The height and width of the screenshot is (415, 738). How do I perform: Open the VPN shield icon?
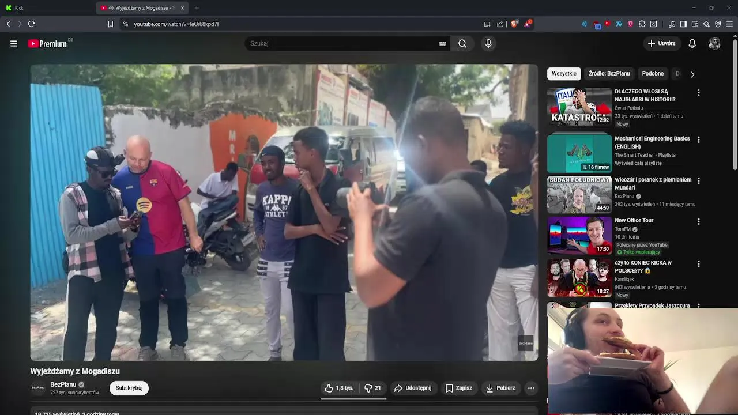pyautogui.click(x=718, y=24)
